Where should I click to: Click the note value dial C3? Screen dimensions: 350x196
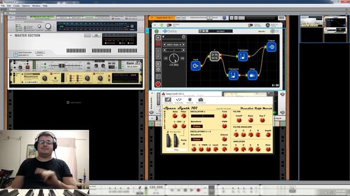174,58
